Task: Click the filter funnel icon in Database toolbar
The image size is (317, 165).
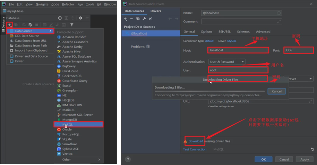Action: 72,25
